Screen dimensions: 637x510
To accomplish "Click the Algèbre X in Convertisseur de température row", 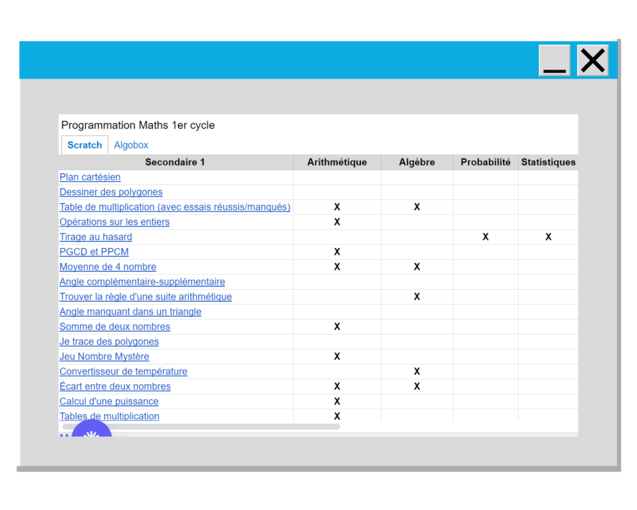I will pyautogui.click(x=417, y=372).
